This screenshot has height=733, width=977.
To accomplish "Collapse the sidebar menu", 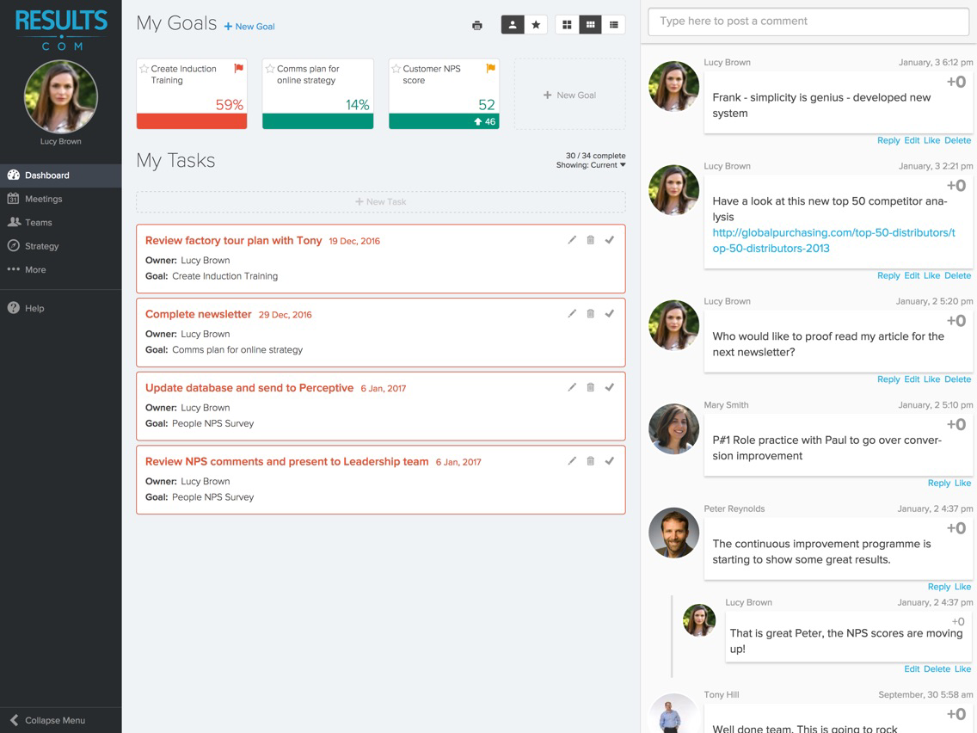I will click(x=60, y=720).
